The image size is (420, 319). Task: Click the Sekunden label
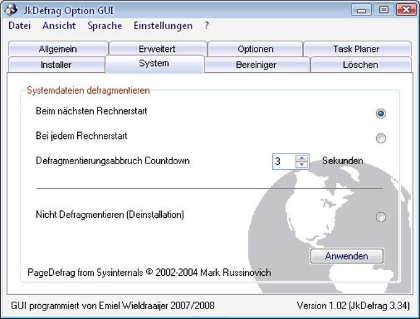343,161
